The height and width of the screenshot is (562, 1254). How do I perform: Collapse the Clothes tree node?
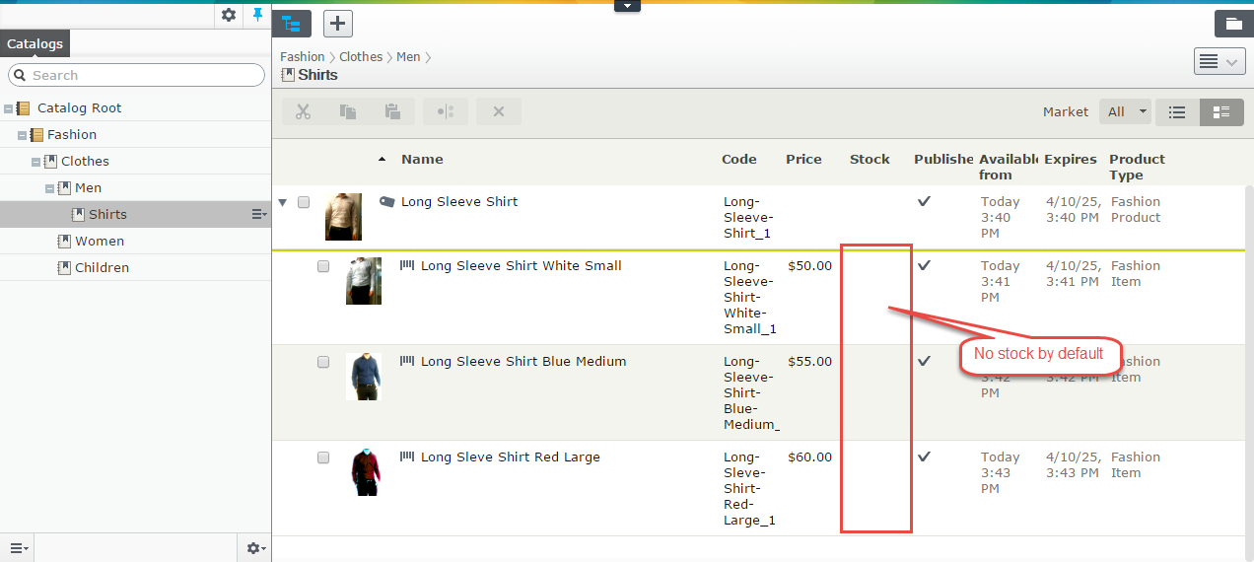pyautogui.click(x=36, y=162)
